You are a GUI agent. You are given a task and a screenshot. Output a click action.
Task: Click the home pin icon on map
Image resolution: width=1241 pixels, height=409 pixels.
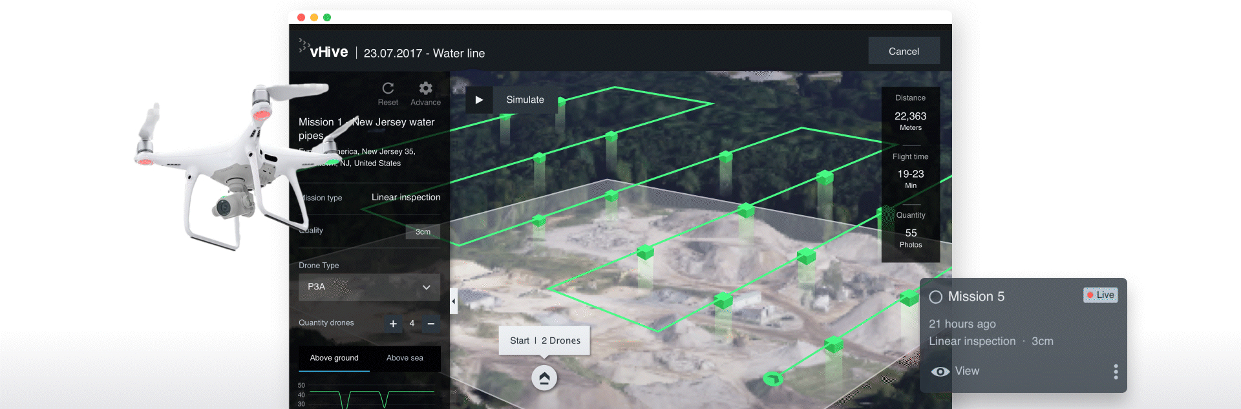pyautogui.click(x=544, y=378)
